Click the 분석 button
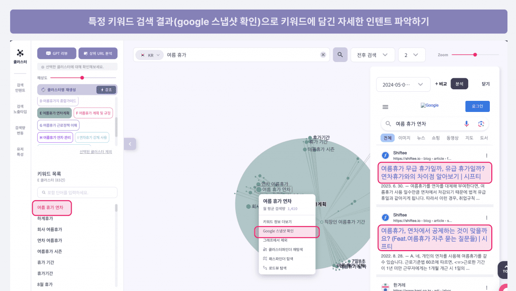Image resolution: width=516 pixels, height=291 pixels. pos(460,84)
